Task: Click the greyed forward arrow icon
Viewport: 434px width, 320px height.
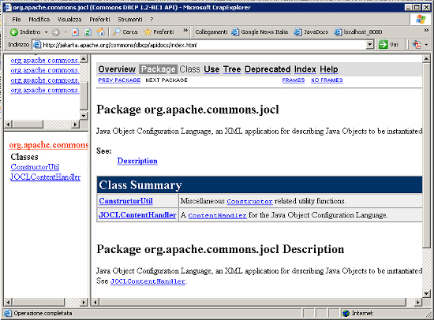Action: 56,32
